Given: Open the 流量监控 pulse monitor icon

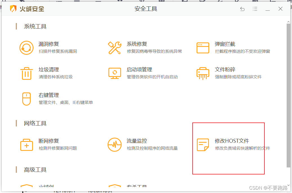Looking at the screenshot, I should tap(115, 145).
